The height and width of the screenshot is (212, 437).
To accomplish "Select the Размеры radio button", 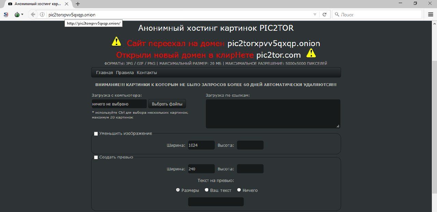I will [178, 190].
